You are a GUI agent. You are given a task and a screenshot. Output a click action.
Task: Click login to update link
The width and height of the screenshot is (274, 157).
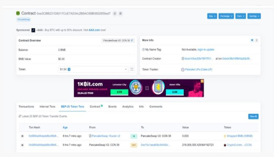point(206,49)
